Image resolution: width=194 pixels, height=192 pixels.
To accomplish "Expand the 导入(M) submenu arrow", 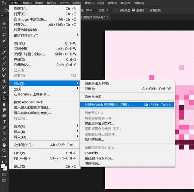I will tap(78, 136).
